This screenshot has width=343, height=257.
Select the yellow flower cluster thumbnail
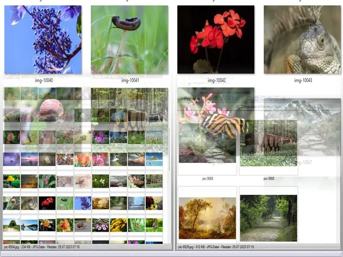click(118, 225)
